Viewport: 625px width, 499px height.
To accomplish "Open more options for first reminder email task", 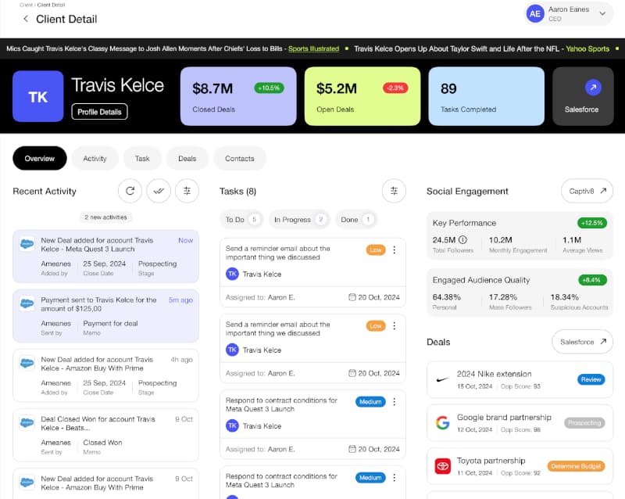I will click(395, 250).
